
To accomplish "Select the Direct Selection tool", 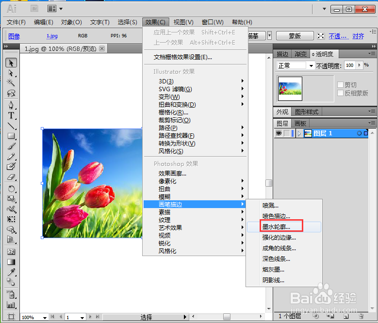I will coord(11,73).
